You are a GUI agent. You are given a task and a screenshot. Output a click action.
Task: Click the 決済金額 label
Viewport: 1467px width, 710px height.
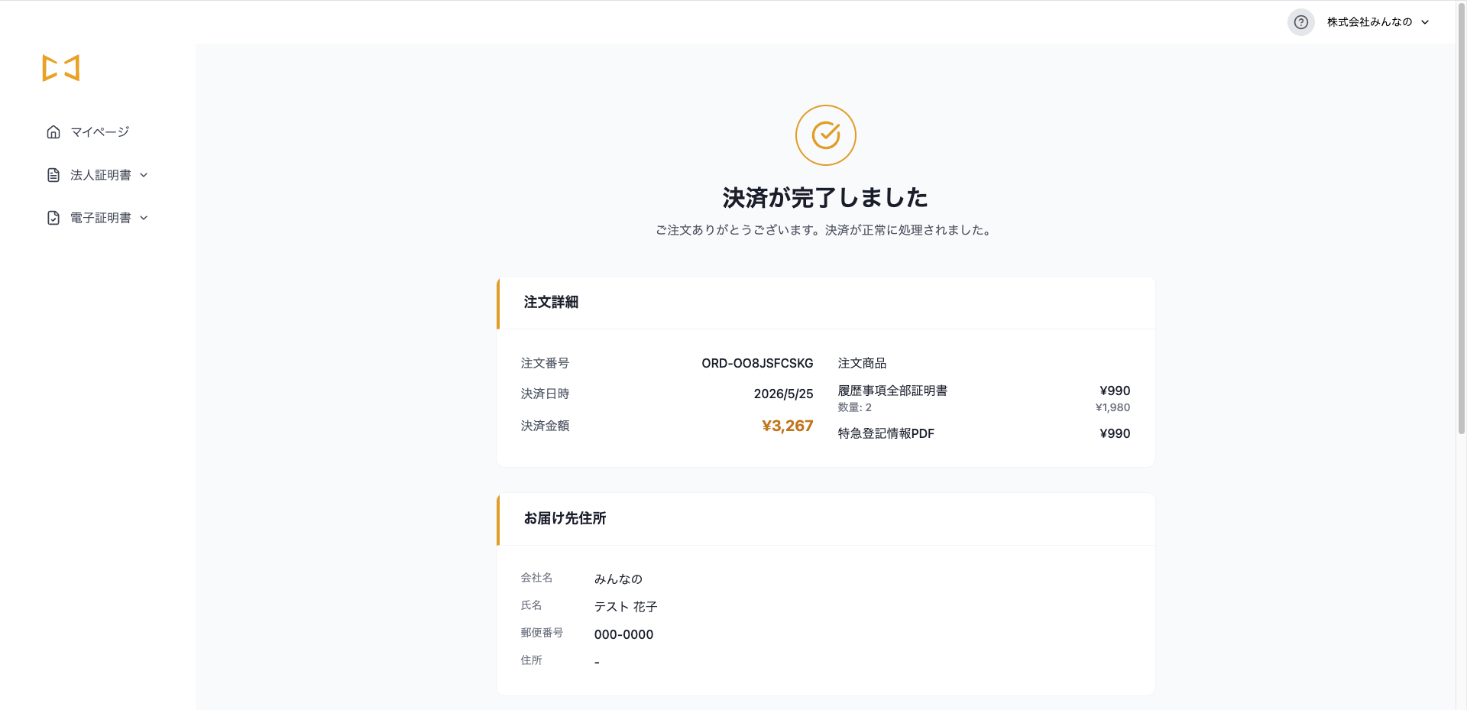pos(545,426)
